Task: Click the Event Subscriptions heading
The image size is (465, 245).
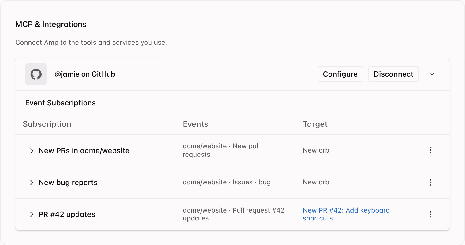Action: (60, 103)
